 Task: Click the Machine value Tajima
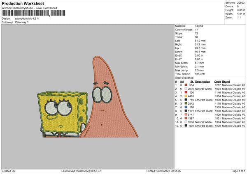click(x=199, y=26)
